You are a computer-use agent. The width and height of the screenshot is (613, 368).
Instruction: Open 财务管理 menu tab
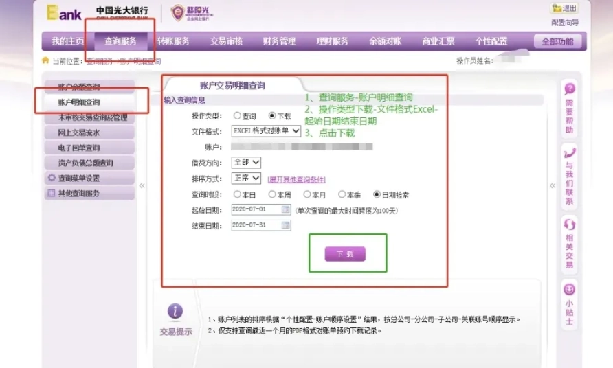click(x=279, y=41)
